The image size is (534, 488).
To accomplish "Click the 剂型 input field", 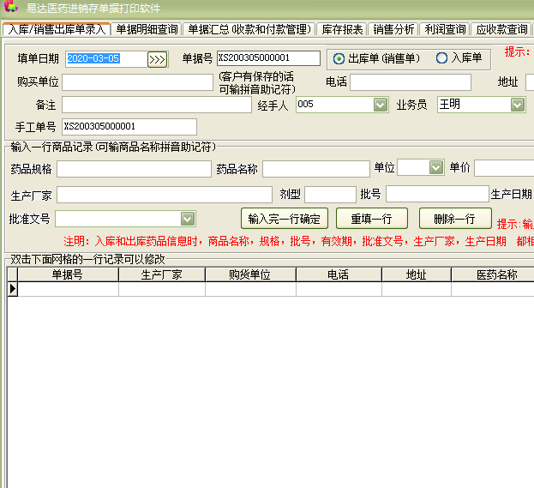I will point(330,195).
